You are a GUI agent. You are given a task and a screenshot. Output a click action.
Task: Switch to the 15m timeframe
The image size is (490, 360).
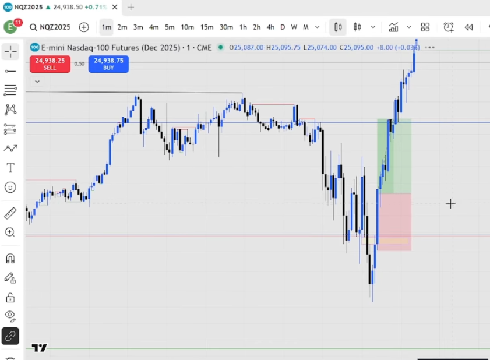207,27
